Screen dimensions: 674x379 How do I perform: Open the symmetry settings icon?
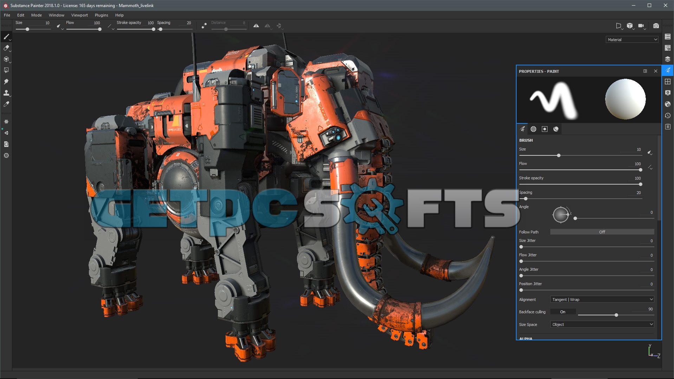point(268,26)
